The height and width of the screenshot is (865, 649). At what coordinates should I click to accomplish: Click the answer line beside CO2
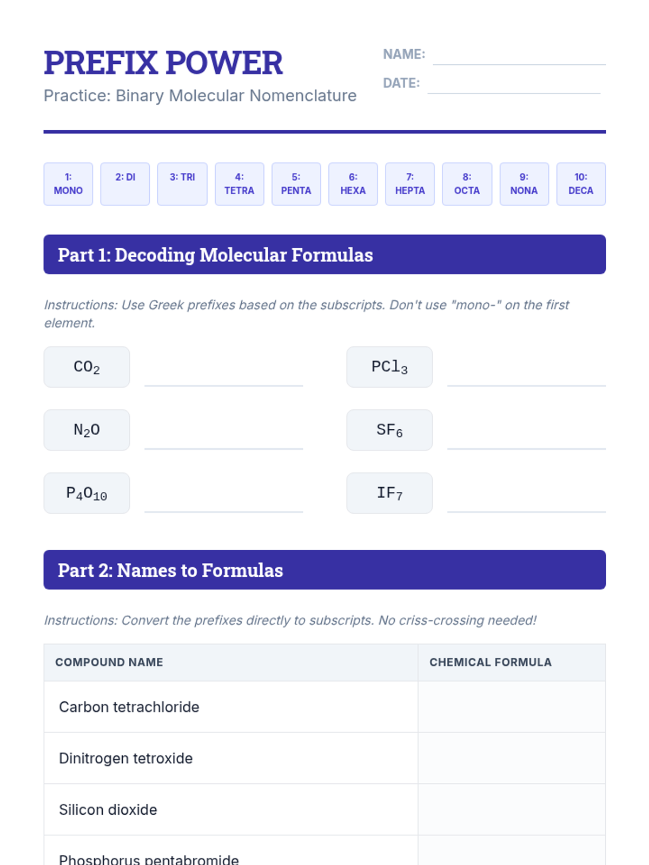pos(223,375)
